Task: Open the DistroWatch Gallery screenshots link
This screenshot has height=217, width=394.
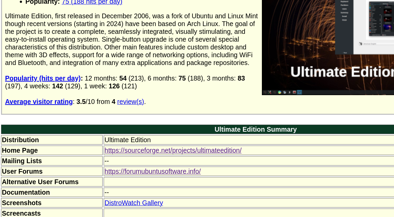Action: [x=133, y=203]
